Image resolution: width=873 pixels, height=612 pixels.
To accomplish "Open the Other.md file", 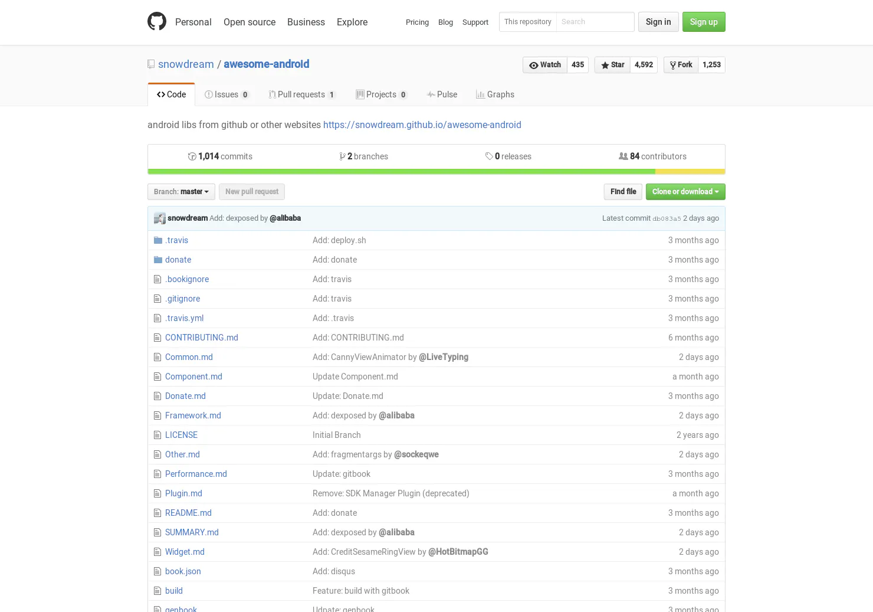I will point(182,454).
